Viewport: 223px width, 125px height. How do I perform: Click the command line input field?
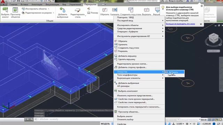(x=74, y=119)
